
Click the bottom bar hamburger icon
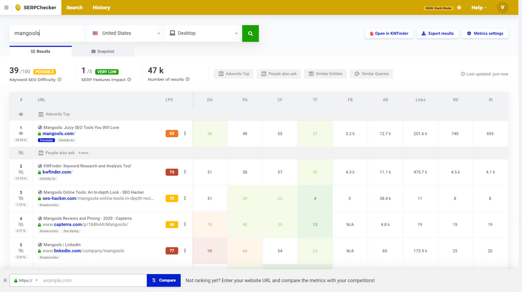[x=5, y=280]
